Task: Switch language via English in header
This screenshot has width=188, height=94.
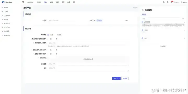Action: point(177,2)
